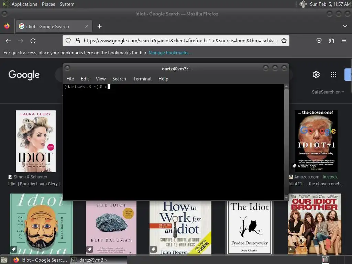Open terminal File menu
352x264 pixels.
(x=70, y=79)
